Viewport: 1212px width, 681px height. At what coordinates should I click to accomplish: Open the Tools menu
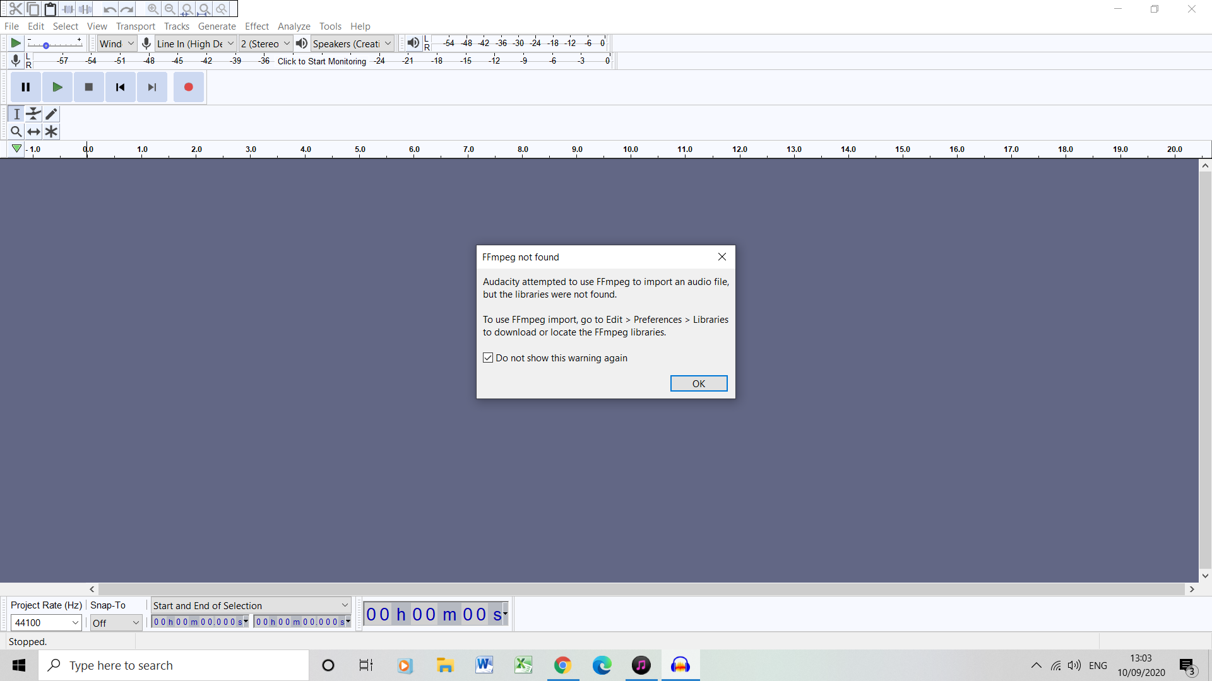coord(330,26)
